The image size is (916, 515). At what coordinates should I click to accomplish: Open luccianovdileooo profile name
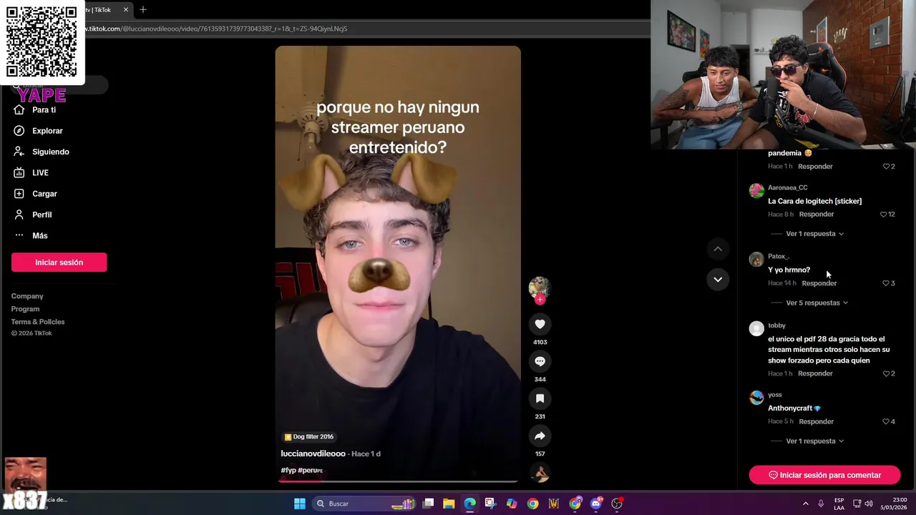[313, 453]
